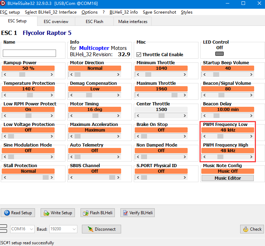265x246 pixels.
Task: Click the LED Control indicator
Action: click(219, 54)
